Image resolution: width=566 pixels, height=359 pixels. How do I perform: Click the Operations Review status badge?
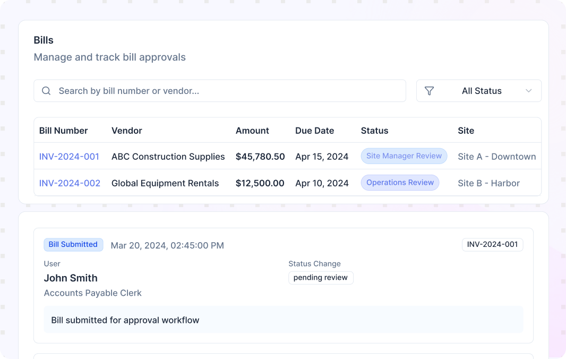(x=400, y=183)
